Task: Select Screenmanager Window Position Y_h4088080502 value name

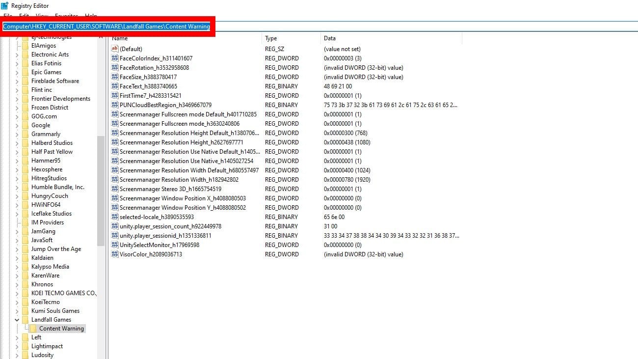Action: coord(183,208)
